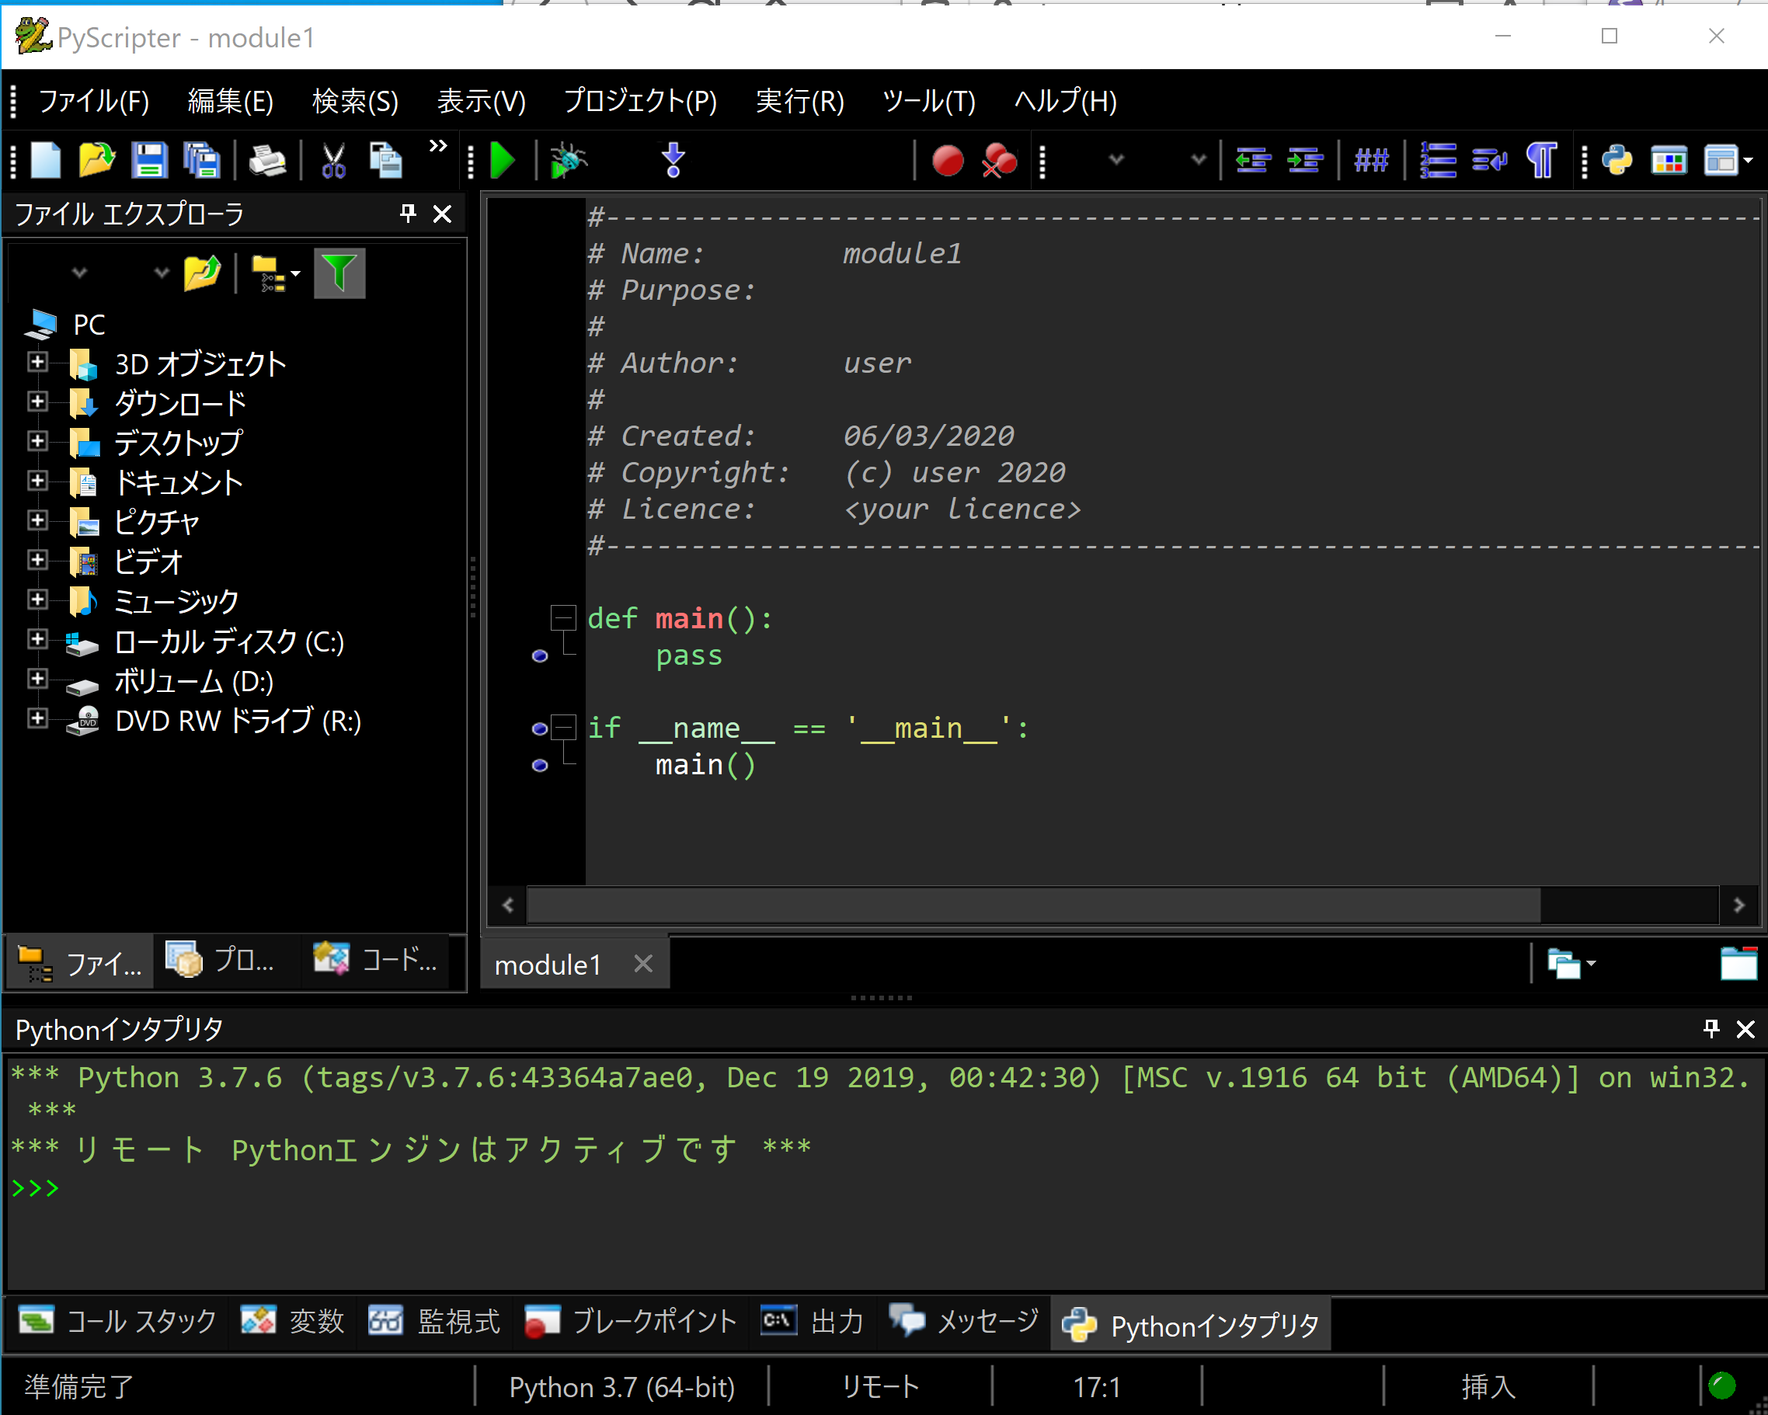The height and width of the screenshot is (1415, 1768).
Task: Pin the Pythonインタプリタ panel
Action: [x=1711, y=1029]
